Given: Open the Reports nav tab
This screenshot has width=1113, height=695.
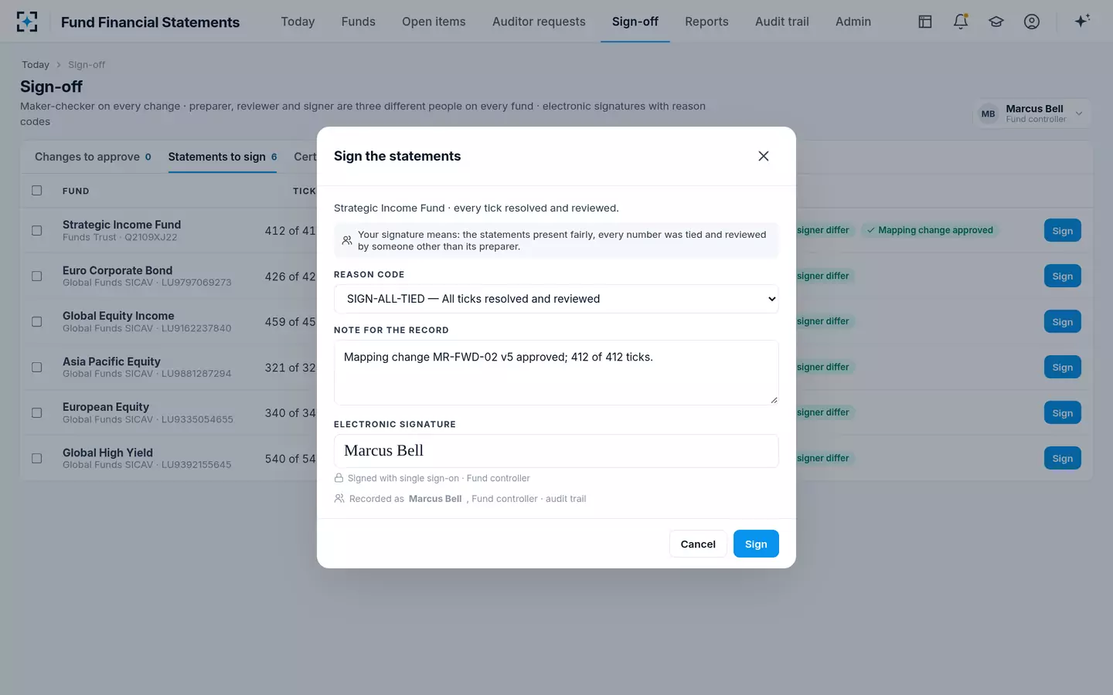Looking at the screenshot, I should pyautogui.click(x=706, y=22).
